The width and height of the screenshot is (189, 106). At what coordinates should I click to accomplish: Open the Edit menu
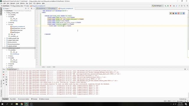tap(5, 3)
